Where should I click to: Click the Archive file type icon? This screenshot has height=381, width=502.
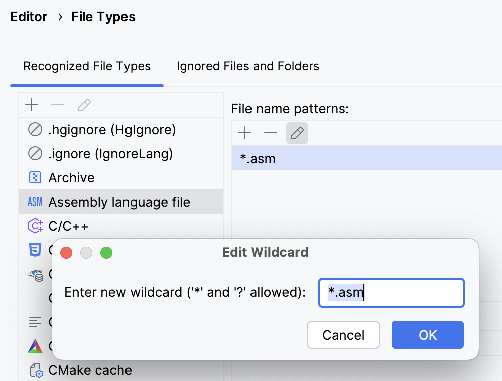pos(34,177)
